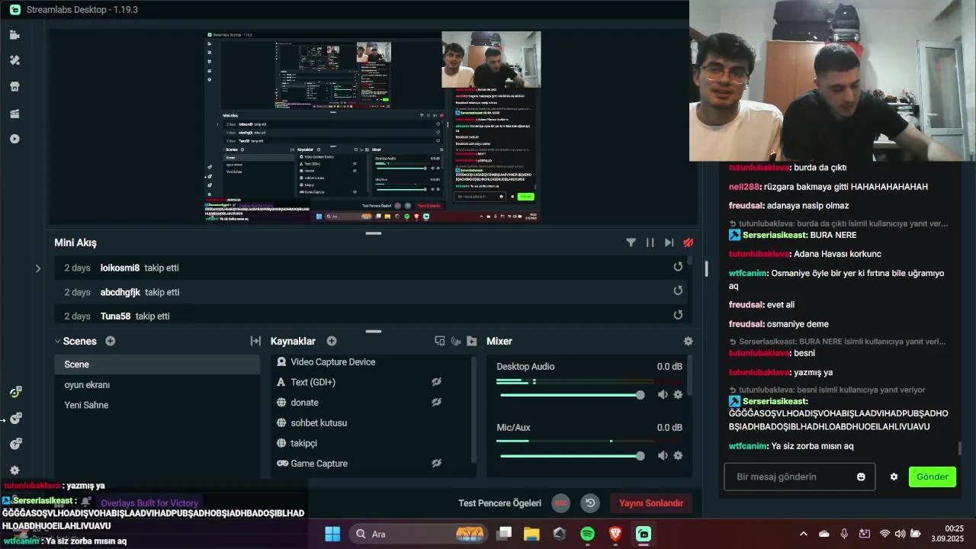Open Brave browser from the taskbar

click(615, 534)
